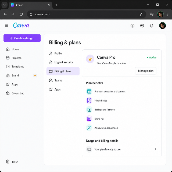Go back in browser history
172x172 pixels.
pyautogui.click(x=5, y=14)
